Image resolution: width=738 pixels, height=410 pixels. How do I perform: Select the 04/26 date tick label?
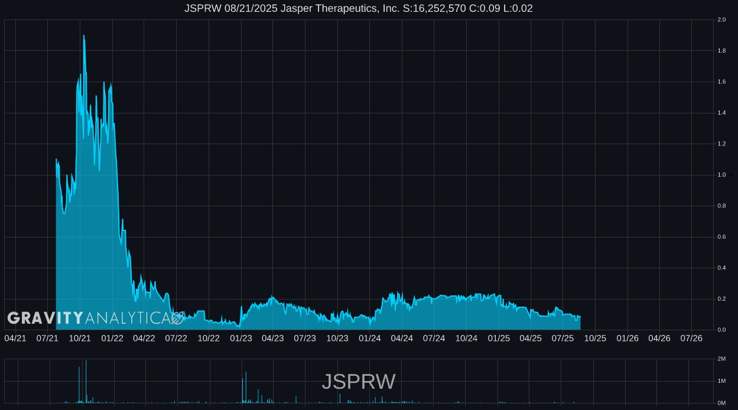(659, 338)
